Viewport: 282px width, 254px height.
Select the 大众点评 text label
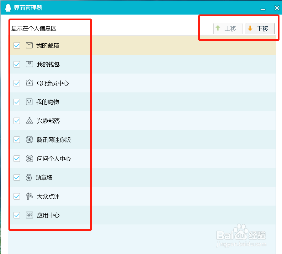(x=48, y=196)
